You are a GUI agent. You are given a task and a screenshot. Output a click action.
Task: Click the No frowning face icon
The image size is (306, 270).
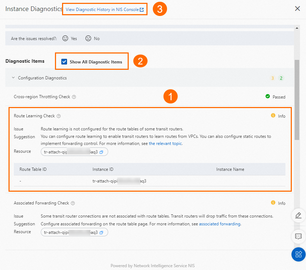88,38
